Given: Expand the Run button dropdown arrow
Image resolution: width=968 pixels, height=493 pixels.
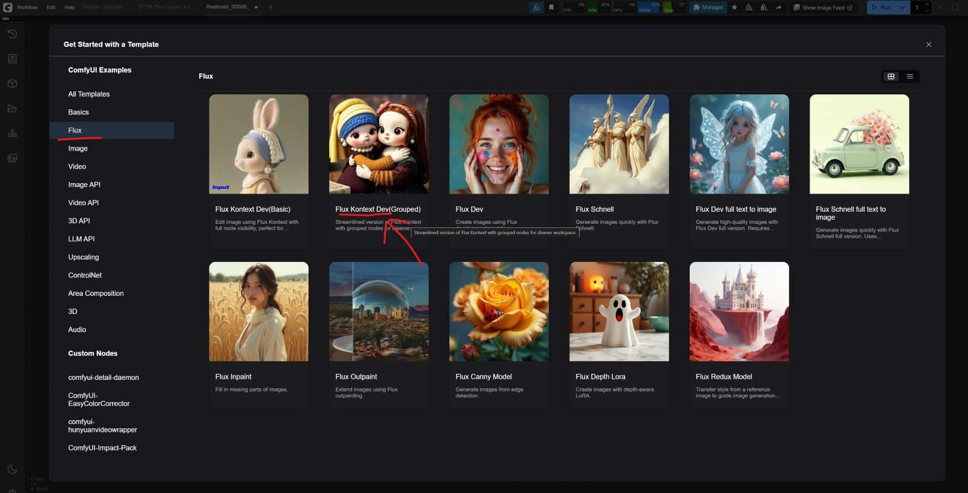Looking at the screenshot, I should pos(903,7).
